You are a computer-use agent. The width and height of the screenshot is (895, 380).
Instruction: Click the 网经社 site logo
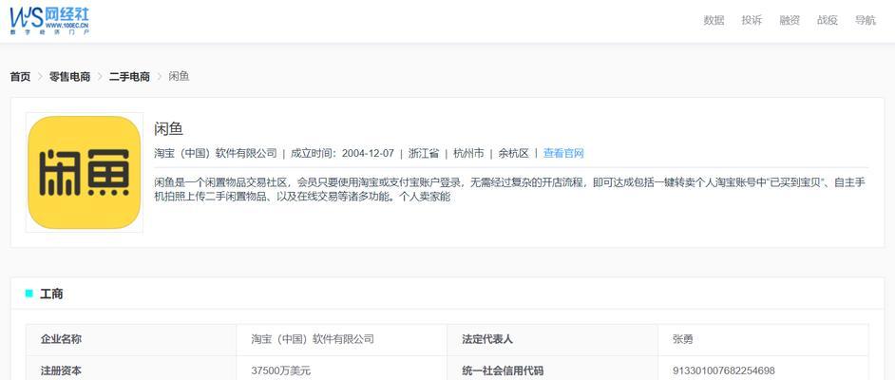tap(49, 21)
